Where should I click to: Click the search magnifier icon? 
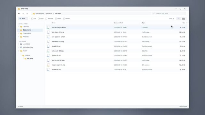click(x=154, y=13)
